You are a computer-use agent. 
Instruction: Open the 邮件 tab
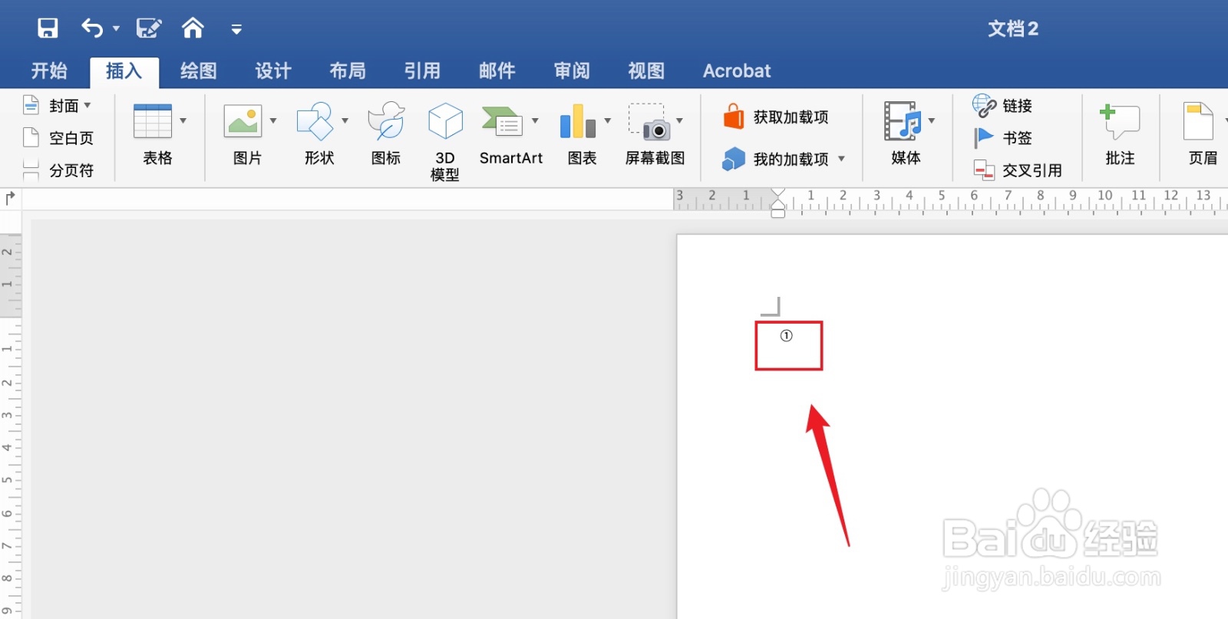(x=497, y=71)
